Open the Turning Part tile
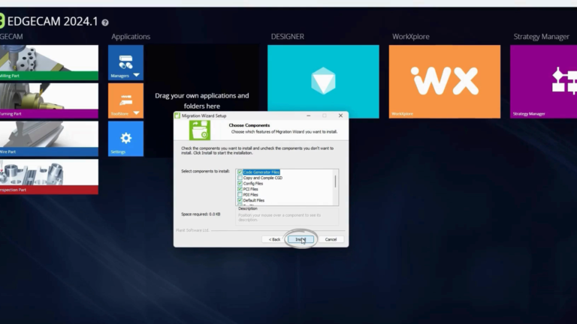Viewport: 577px width, 324px height. point(49,100)
